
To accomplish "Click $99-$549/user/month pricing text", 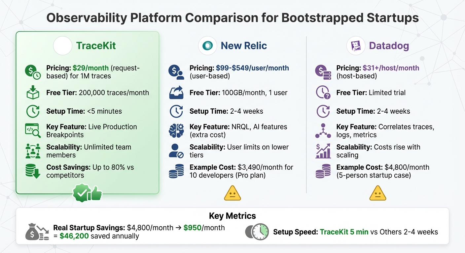I will point(252,68).
